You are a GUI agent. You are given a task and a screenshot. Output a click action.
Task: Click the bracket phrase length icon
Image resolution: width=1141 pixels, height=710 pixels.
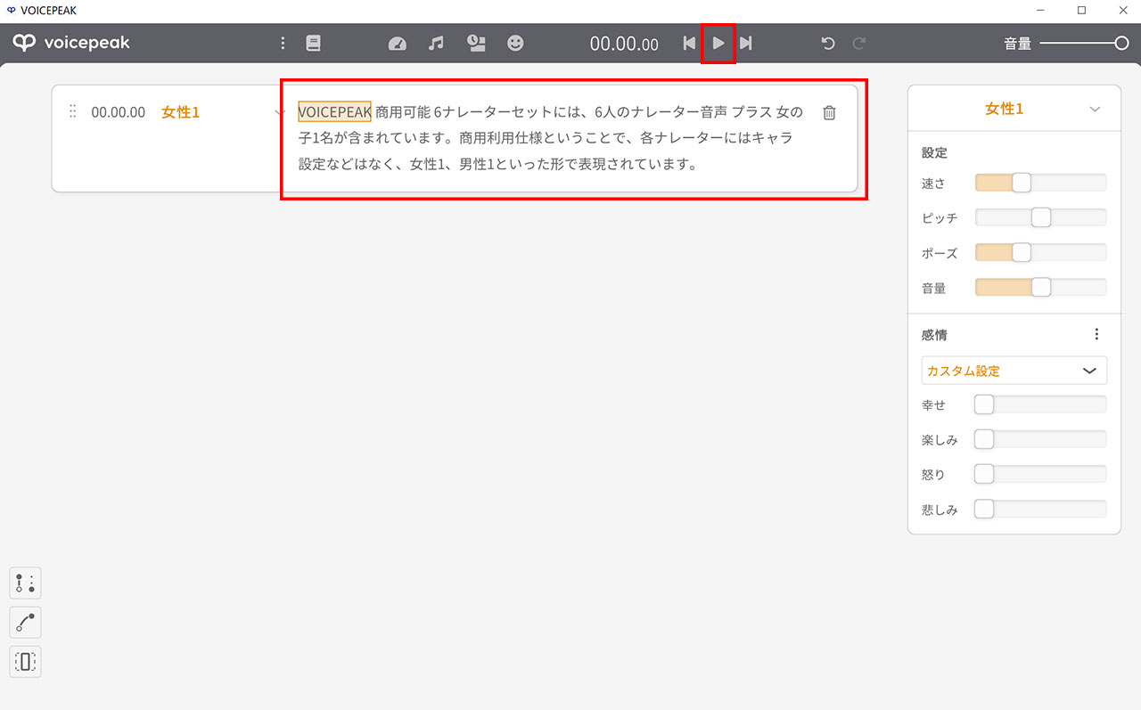tap(25, 662)
